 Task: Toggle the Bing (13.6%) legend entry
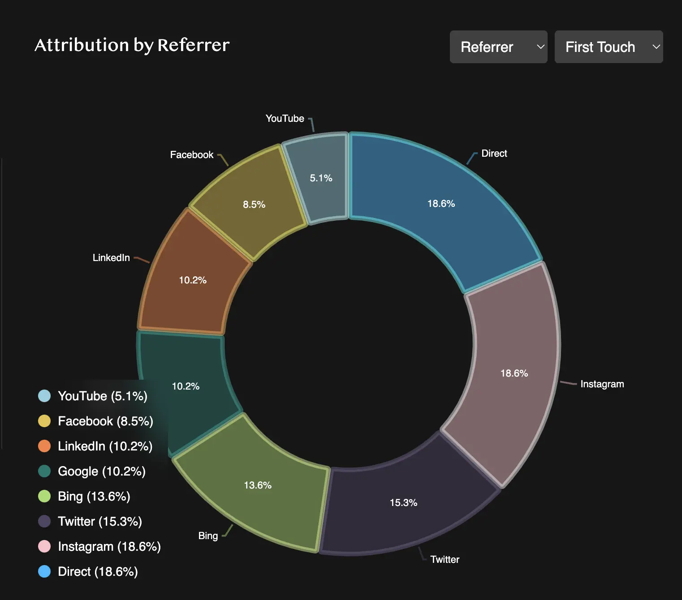(84, 496)
